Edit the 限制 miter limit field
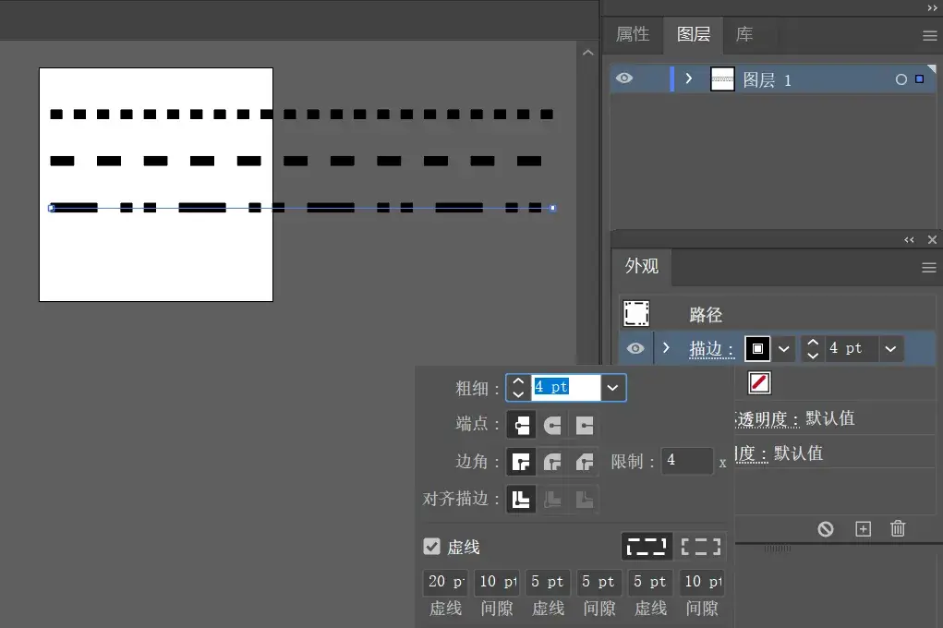 pyautogui.click(x=687, y=461)
